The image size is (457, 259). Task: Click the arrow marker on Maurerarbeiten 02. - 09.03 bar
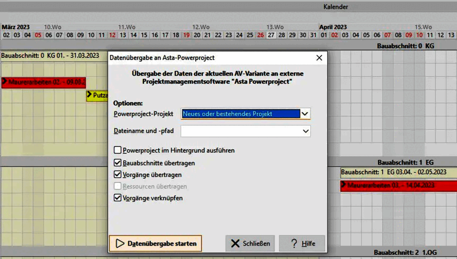4,81
